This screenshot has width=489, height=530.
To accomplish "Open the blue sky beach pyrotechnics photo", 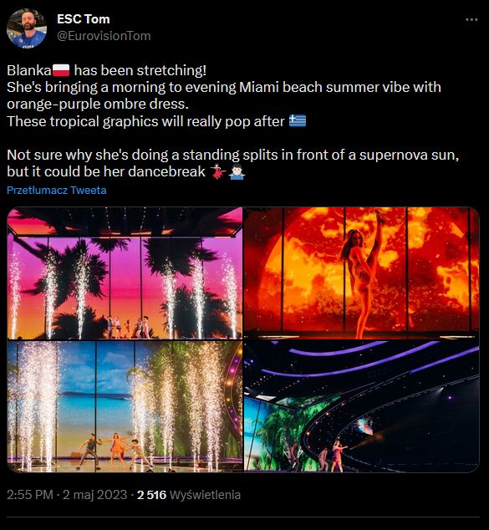I will coord(125,406).
